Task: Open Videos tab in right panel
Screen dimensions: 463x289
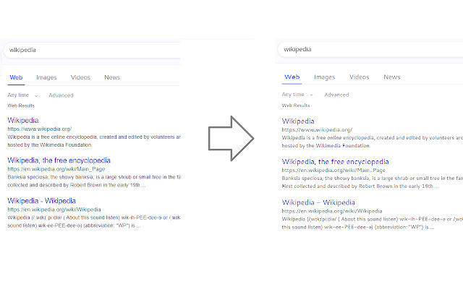Action: point(359,77)
